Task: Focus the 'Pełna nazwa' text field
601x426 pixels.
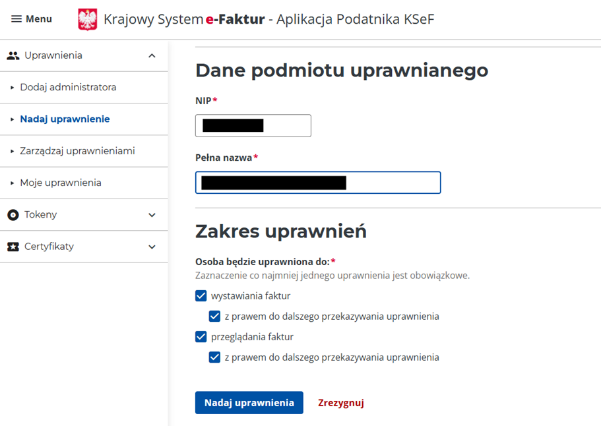Action: 318,183
